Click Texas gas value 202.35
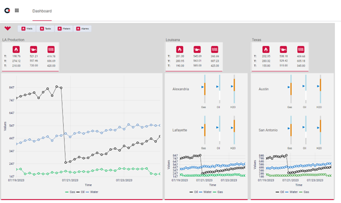Image resolution: width=341 pixels, height=203 pixels. tap(266, 56)
